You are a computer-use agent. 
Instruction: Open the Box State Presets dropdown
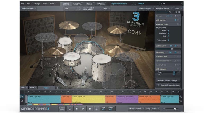click(x=164, y=9)
